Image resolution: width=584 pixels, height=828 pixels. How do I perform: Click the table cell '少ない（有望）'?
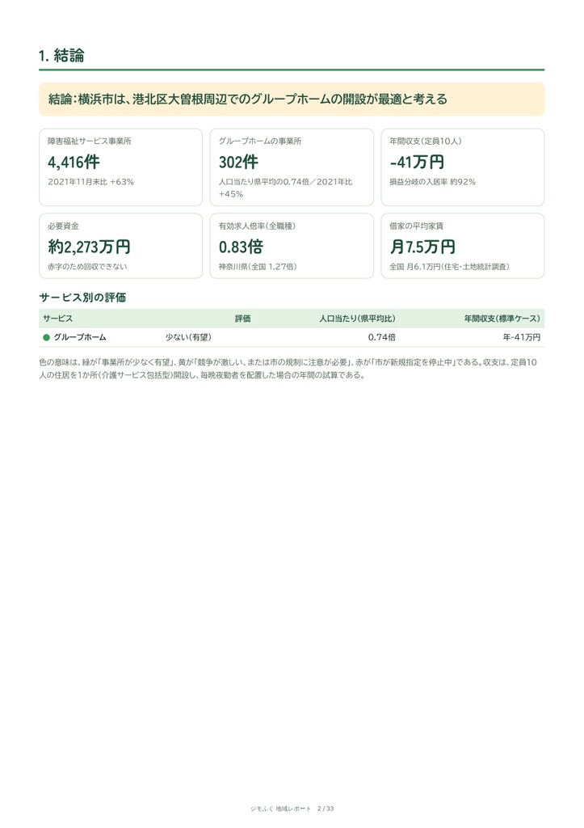coord(188,337)
